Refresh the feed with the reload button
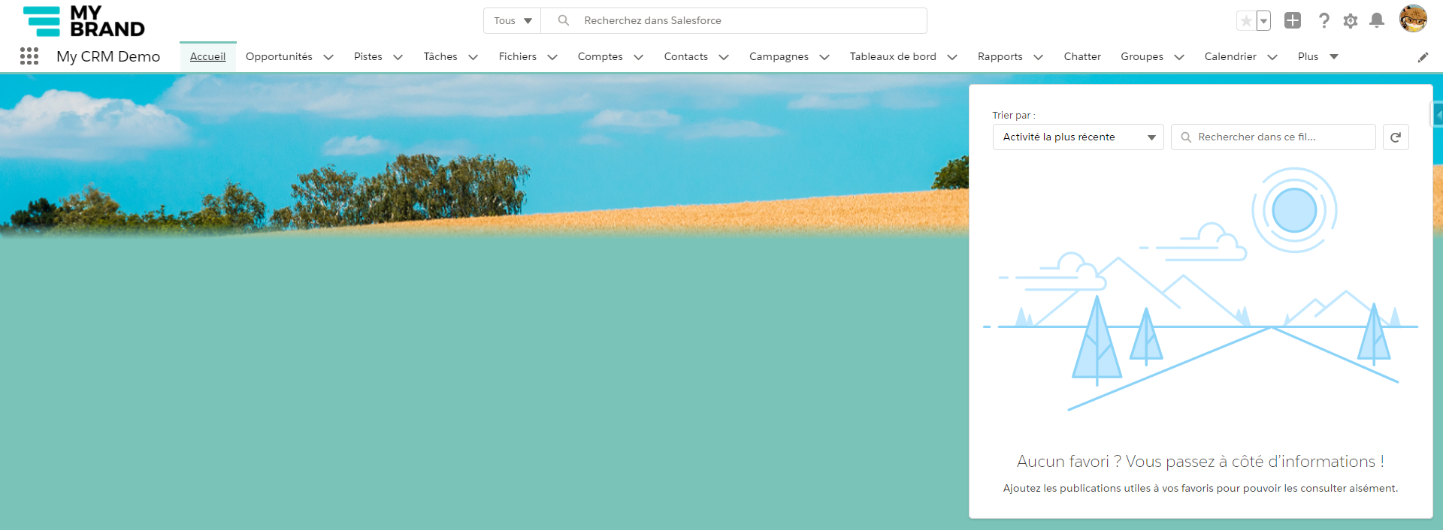The width and height of the screenshot is (1443, 530). (x=1396, y=137)
